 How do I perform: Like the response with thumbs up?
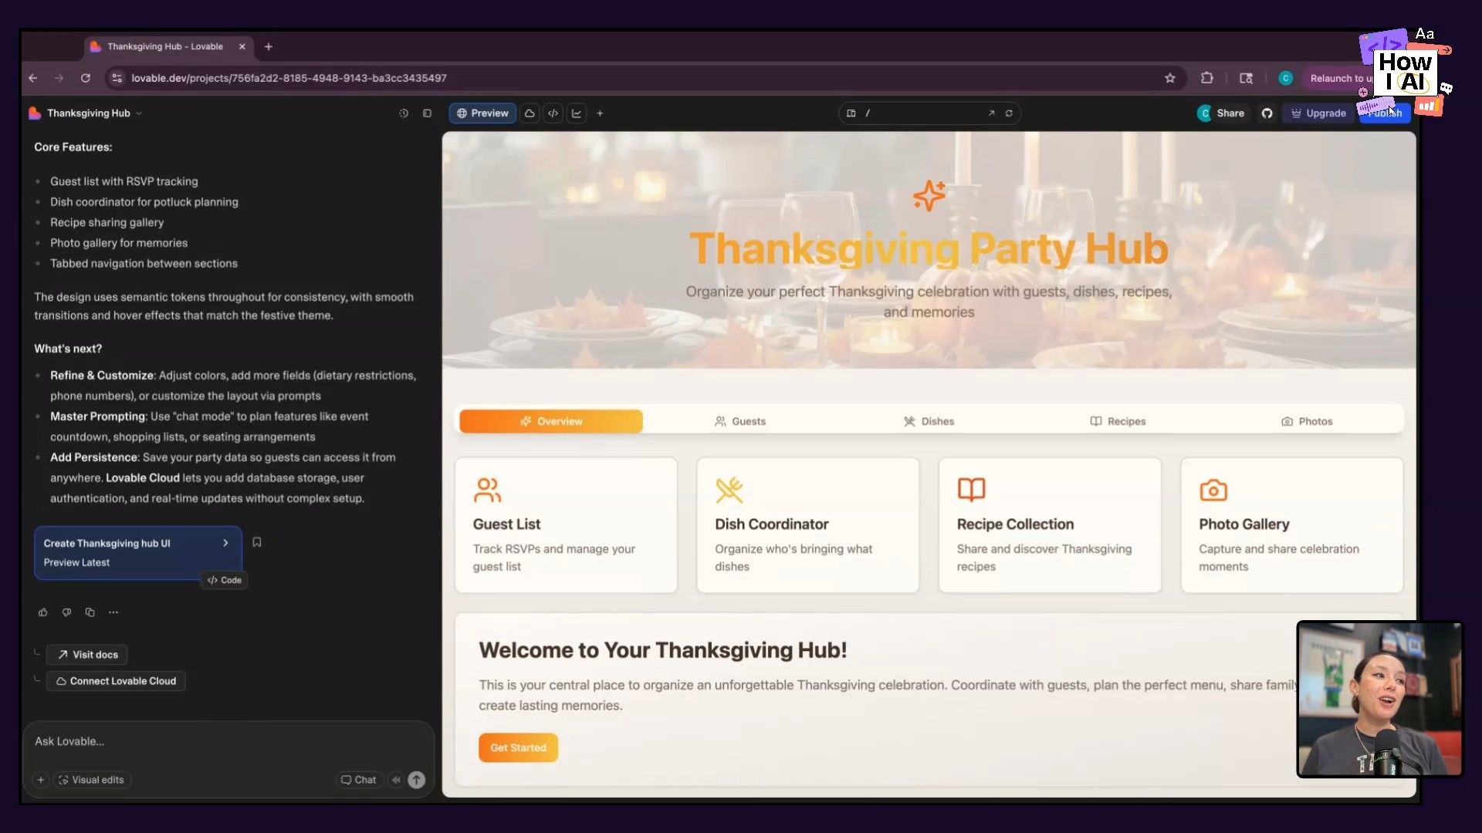[43, 612]
